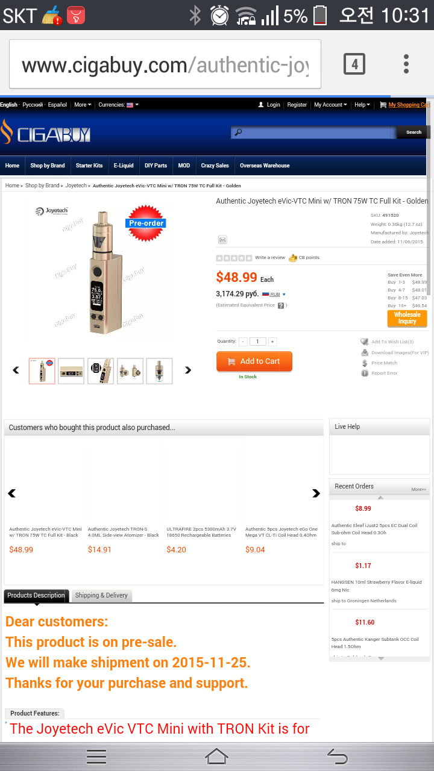The height and width of the screenshot is (771, 434).
Task: Click the Add to Cart button
Action: tap(254, 361)
